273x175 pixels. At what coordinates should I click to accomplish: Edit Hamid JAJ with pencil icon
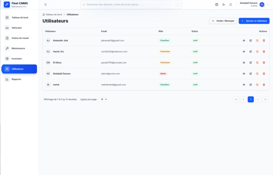[x=251, y=51]
